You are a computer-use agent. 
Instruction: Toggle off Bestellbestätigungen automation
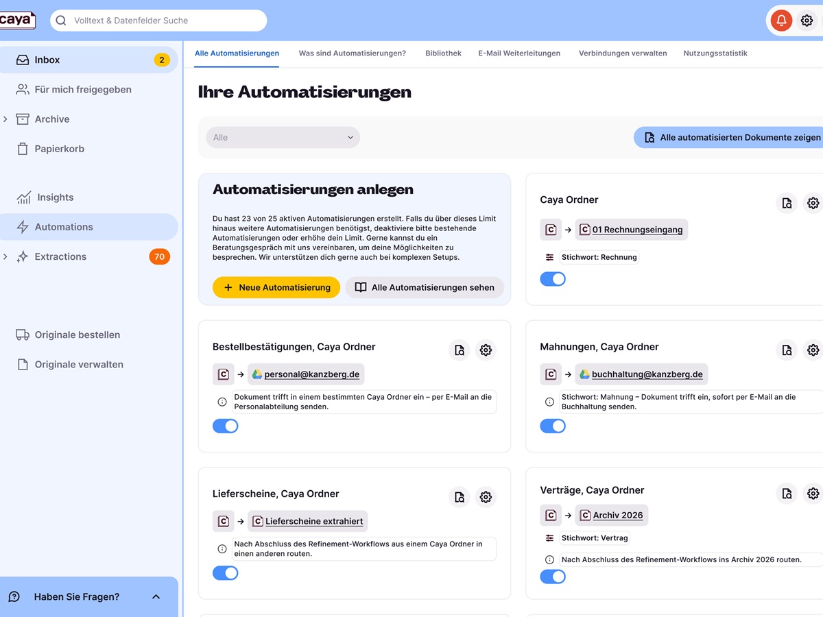(x=226, y=426)
